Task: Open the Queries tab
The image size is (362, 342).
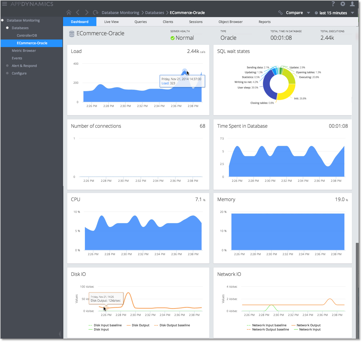Action: pos(141,22)
